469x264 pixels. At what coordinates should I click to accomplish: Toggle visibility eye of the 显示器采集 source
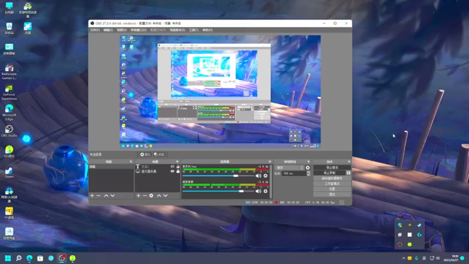pos(172,171)
